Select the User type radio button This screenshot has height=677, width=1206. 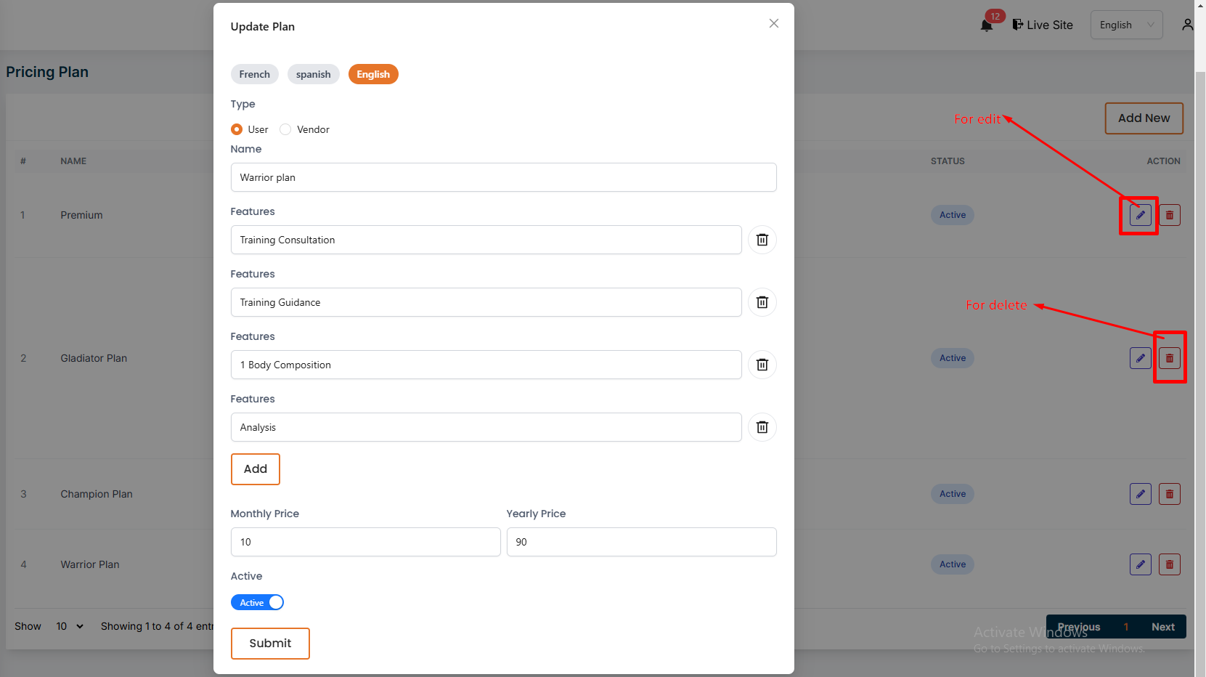pyautogui.click(x=237, y=129)
